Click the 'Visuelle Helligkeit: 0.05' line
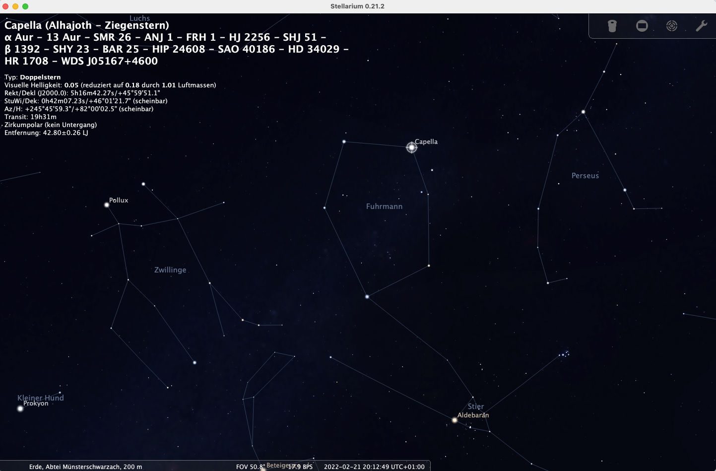Image resolution: width=716 pixels, height=471 pixels. point(110,85)
